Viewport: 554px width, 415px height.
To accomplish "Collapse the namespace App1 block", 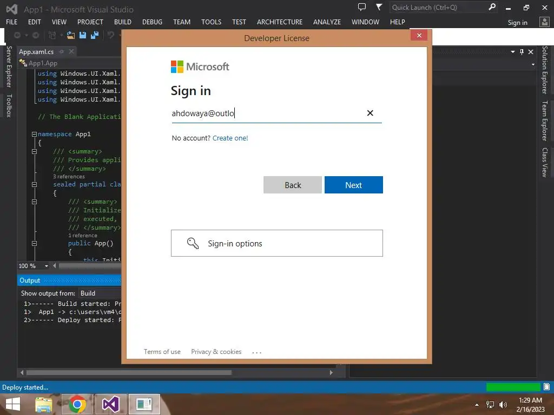I will pyautogui.click(x=34, y=134).
